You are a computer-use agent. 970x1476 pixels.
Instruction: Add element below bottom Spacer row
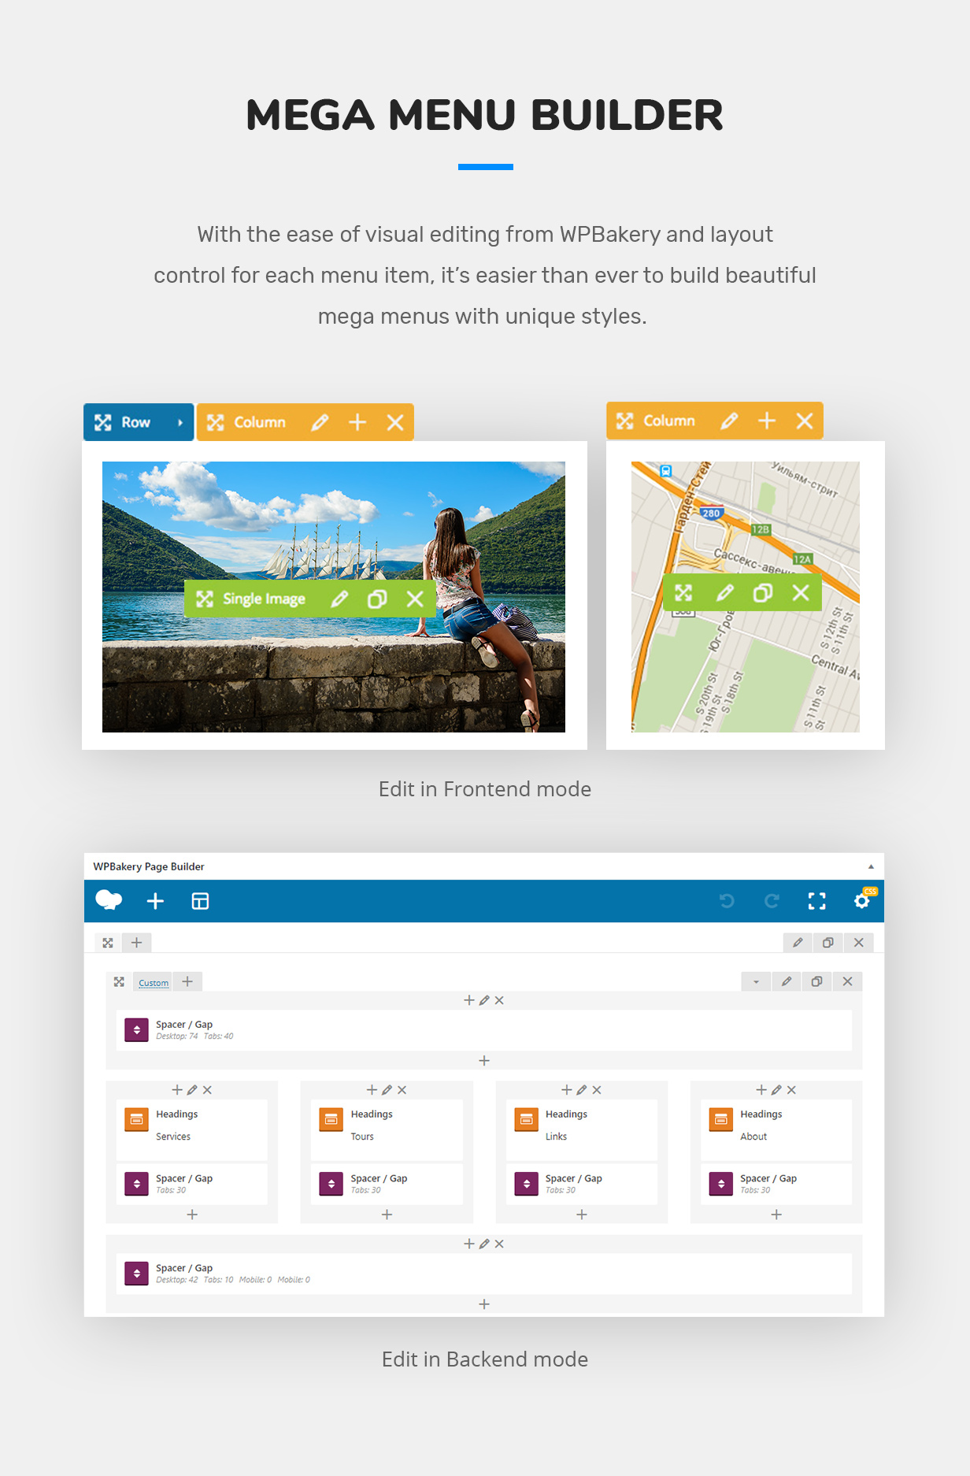tap(484, 1304)
